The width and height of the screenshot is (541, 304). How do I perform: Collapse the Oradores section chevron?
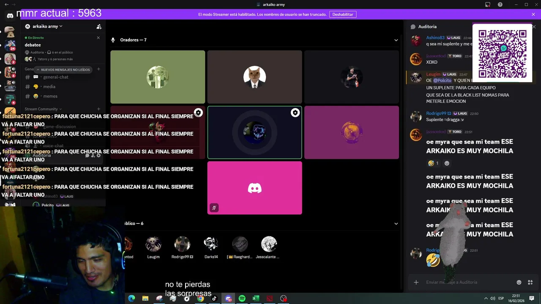pos(396,40)
